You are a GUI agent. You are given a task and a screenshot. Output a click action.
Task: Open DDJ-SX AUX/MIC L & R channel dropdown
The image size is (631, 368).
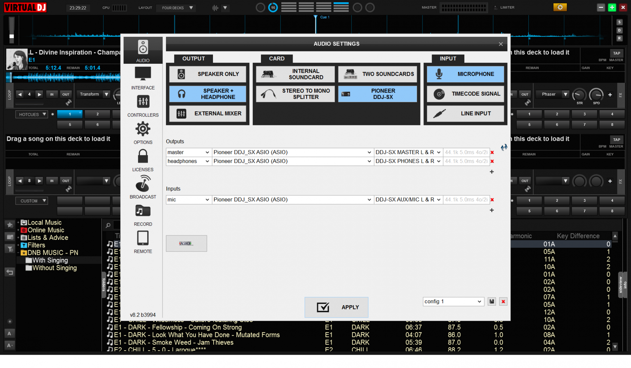(x=408, y=200)
